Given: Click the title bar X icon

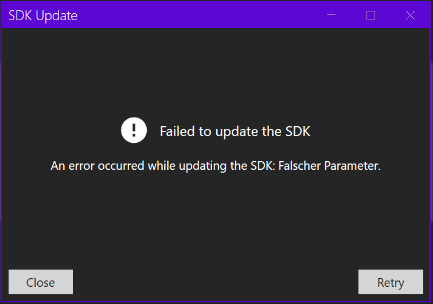Looking at the screenshot, I should coord(410,15).
